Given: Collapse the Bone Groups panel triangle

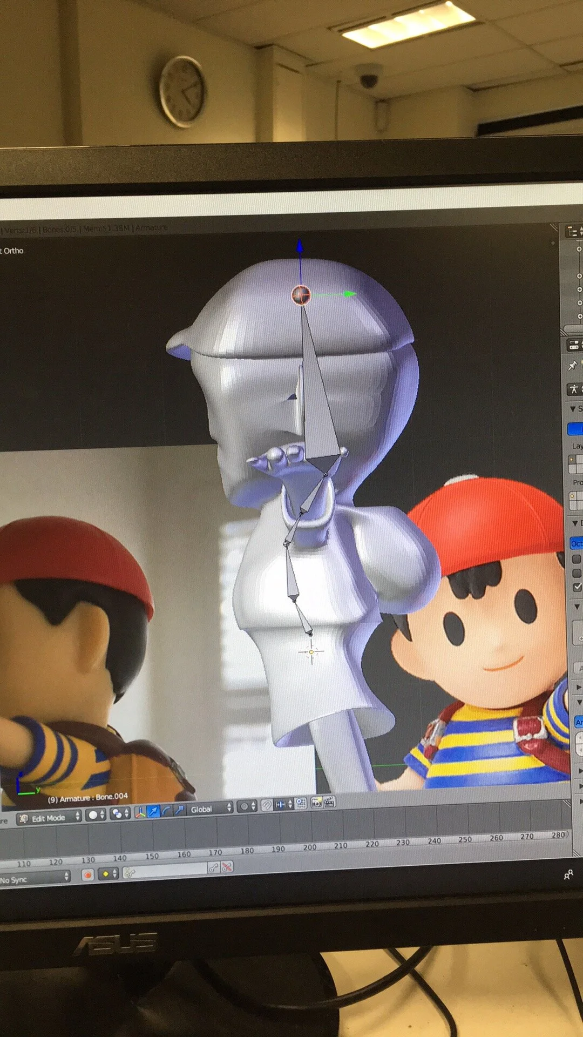Looking at the screenshot, I should tap(577, 607).
